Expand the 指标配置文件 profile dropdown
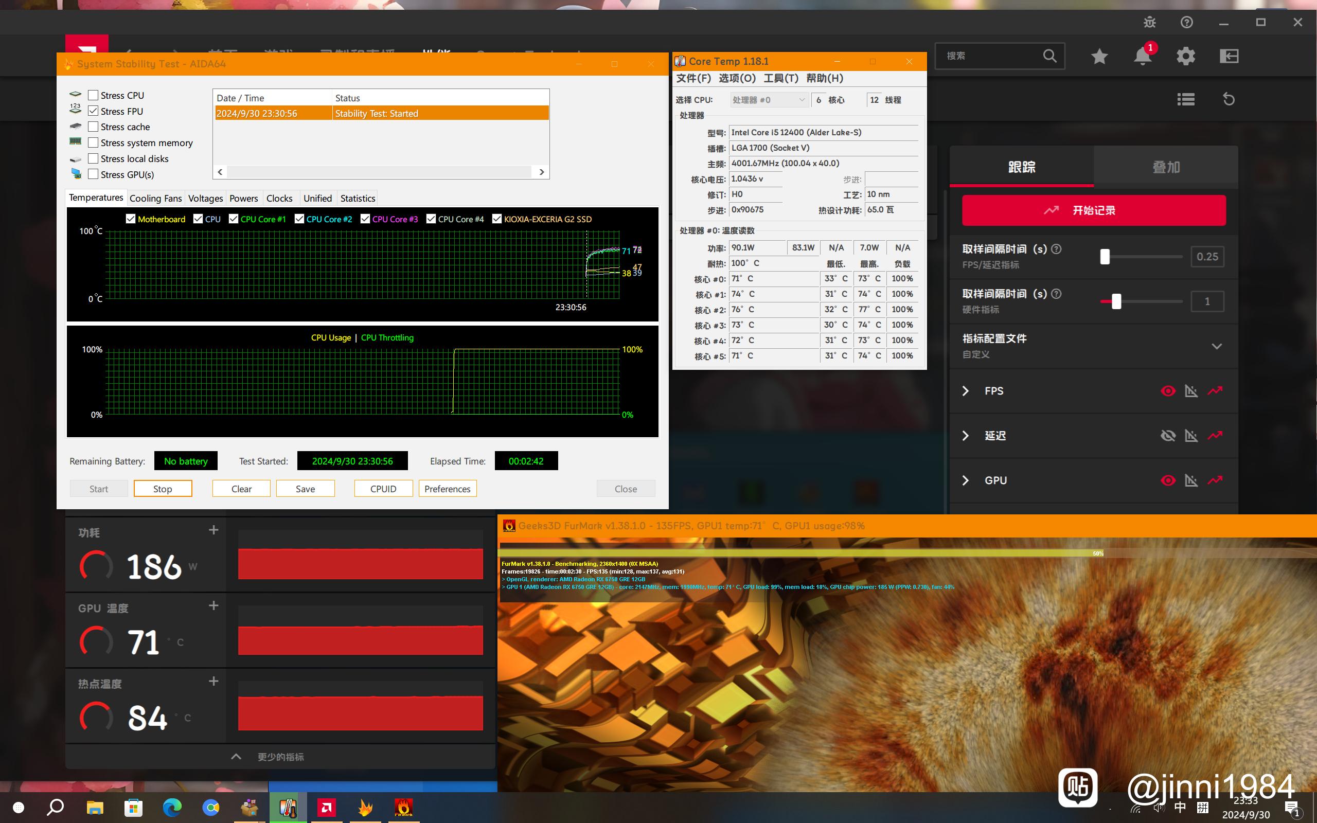This screenshot has height=823, width=1317. 1217,346
